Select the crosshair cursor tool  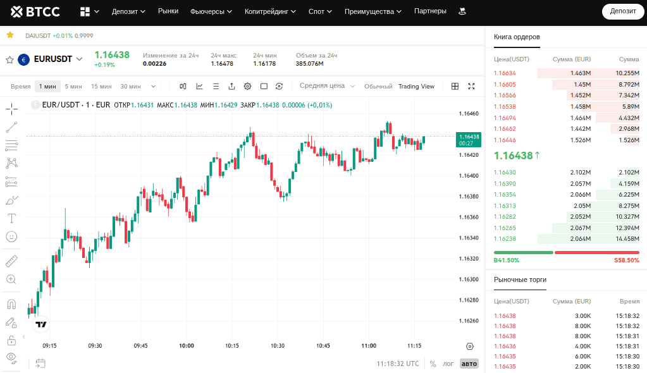point(11,109)
